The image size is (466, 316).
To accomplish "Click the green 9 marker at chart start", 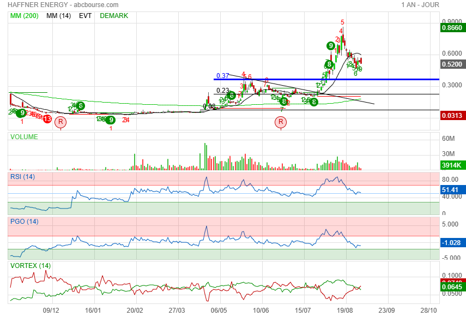I will point(21,113).
